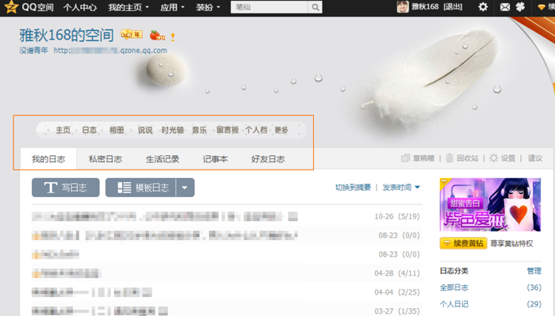
Task: Open 更多 in navigation bar
Action: 281,130
